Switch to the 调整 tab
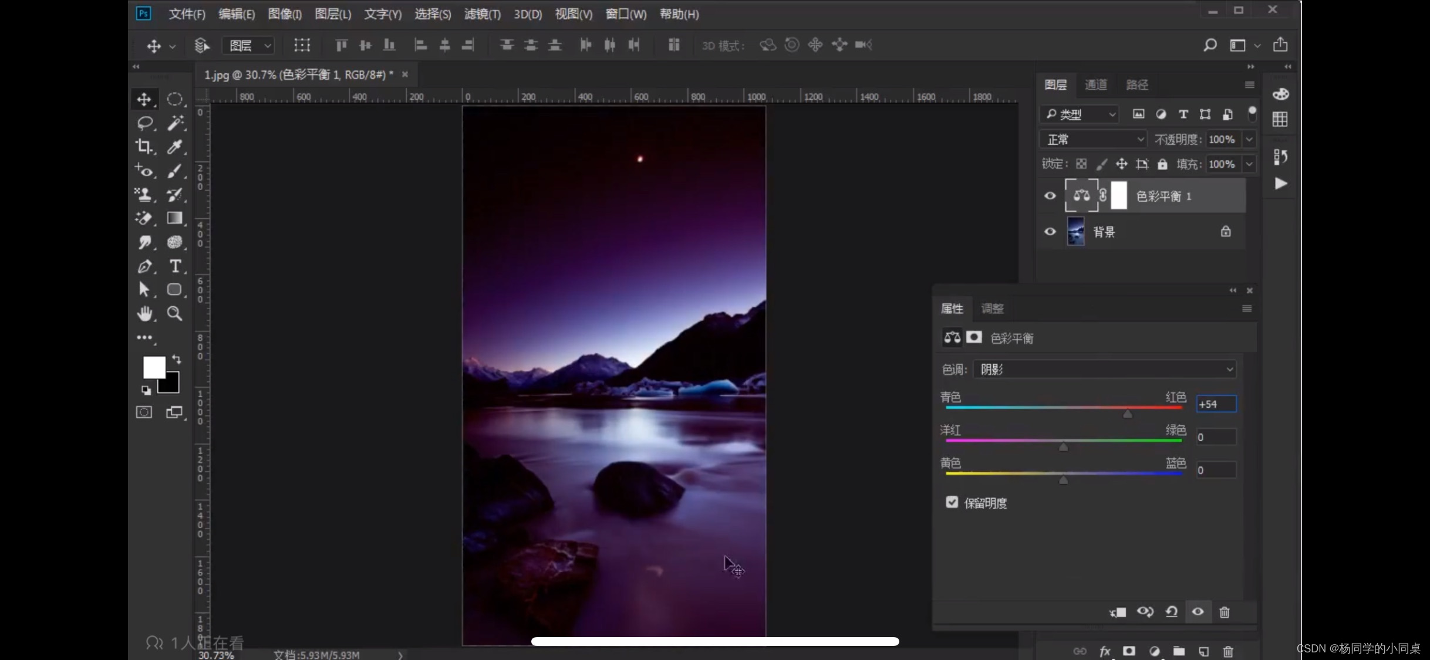 [x=992, y=309]
